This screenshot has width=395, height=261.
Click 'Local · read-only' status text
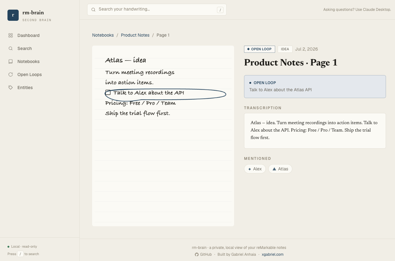tap(24, 247)
